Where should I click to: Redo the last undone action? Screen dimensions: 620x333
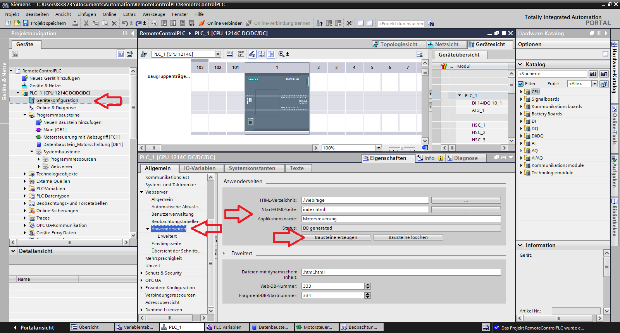pos(138,23)
